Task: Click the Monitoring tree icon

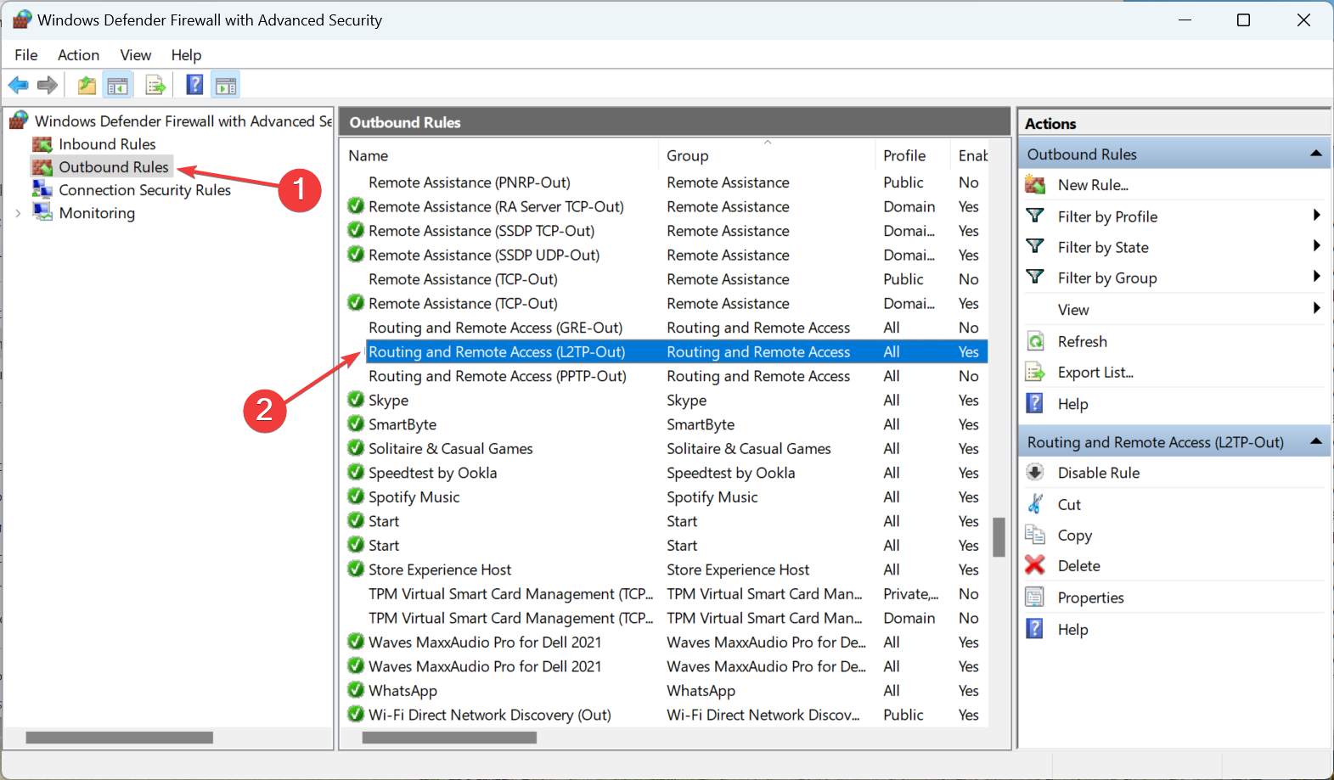Action: coord(42,212)
